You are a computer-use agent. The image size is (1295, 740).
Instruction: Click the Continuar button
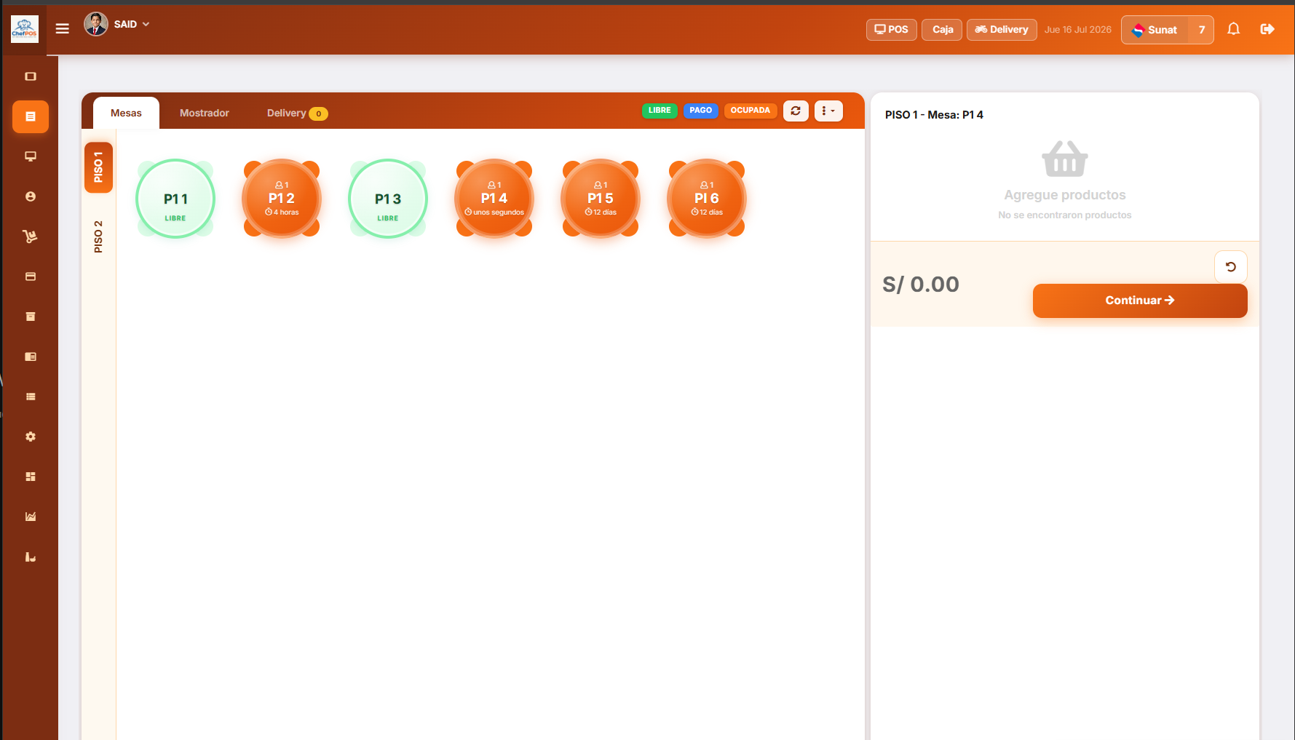[x=1140, y=301]
